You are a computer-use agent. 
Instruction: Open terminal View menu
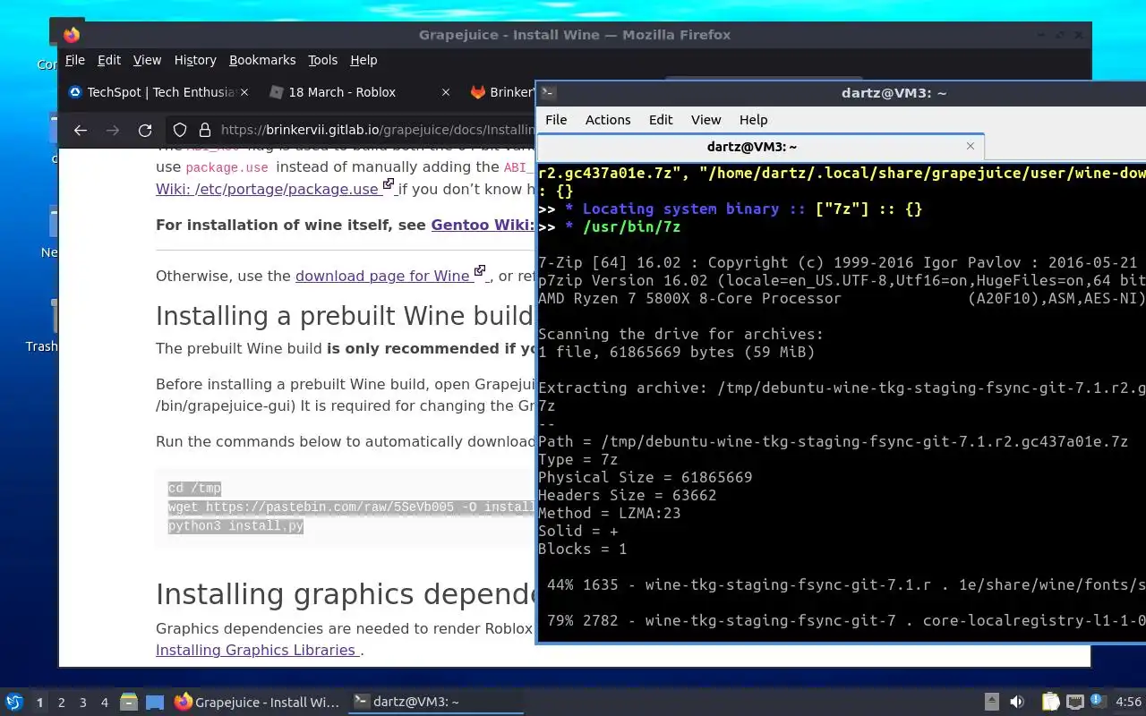click(x=706, y=120)
